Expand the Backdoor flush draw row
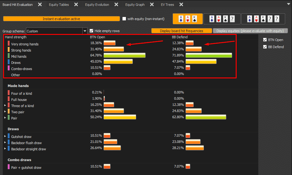The height and width of the screenshot is (175, 292). (5, 143)
